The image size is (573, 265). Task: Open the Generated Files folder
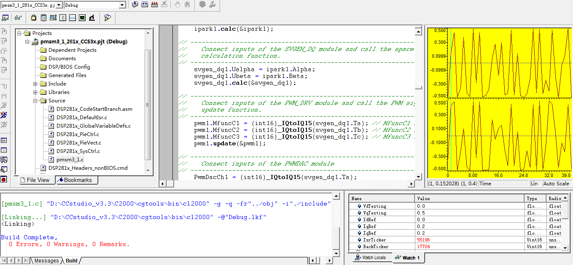67,75
